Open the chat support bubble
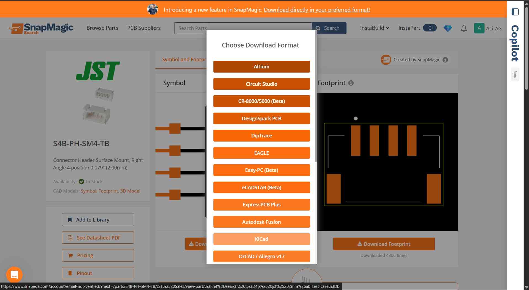This screenshot has width=529, height=290. pos(14,275)
